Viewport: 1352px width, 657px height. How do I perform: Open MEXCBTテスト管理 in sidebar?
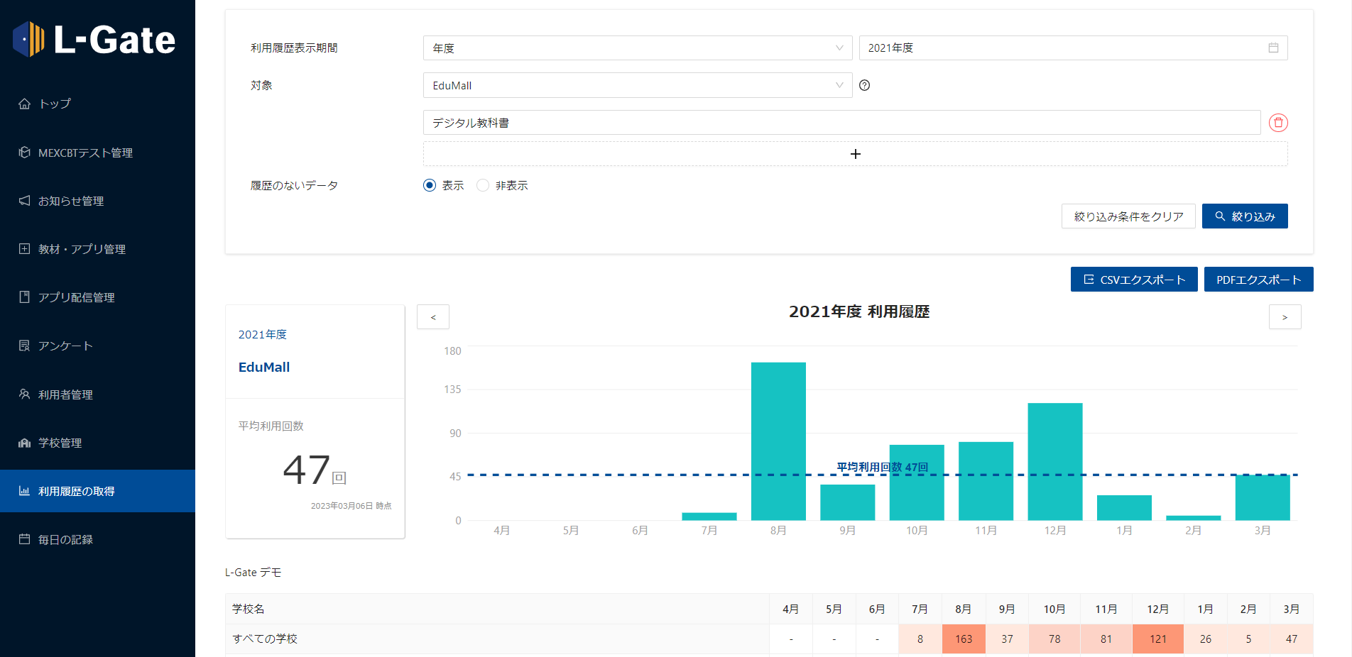pyautogui.click(x=85, y=153)
